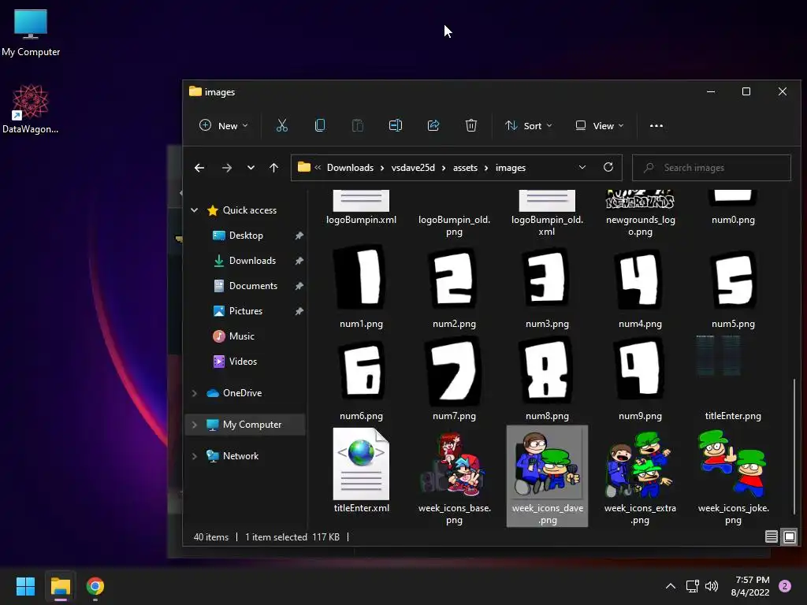Open Desktop in Quick access
This screenshot has height=605, width=807.
(246, 235)
